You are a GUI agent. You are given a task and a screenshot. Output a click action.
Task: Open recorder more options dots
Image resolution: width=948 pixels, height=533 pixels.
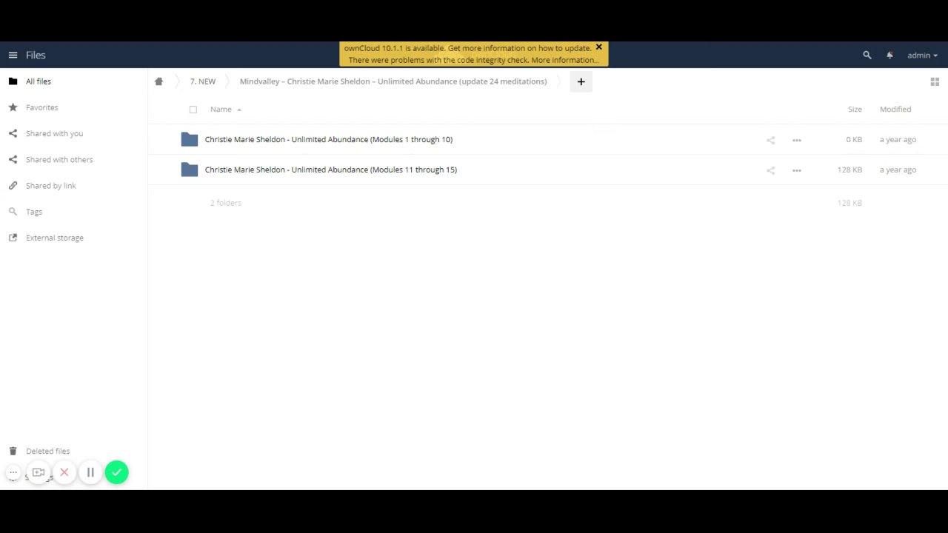coord(13,472)
